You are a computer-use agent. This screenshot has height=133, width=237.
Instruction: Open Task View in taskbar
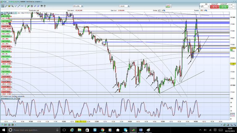pyautogui.click(x=64, y=130)
